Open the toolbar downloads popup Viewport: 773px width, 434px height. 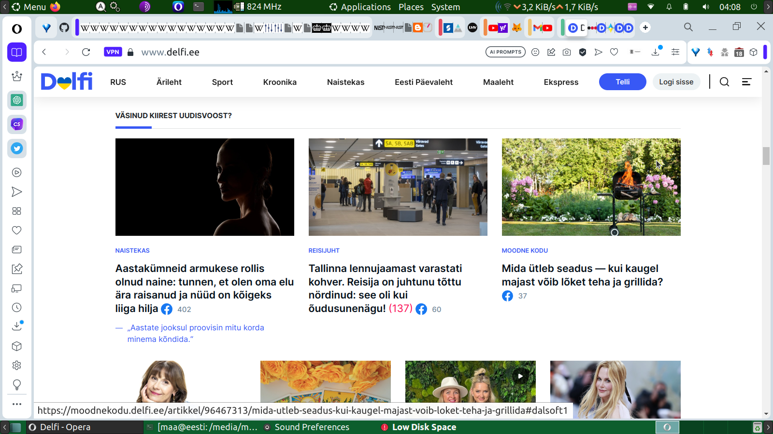pyautogui.click(x=656, y=52)
